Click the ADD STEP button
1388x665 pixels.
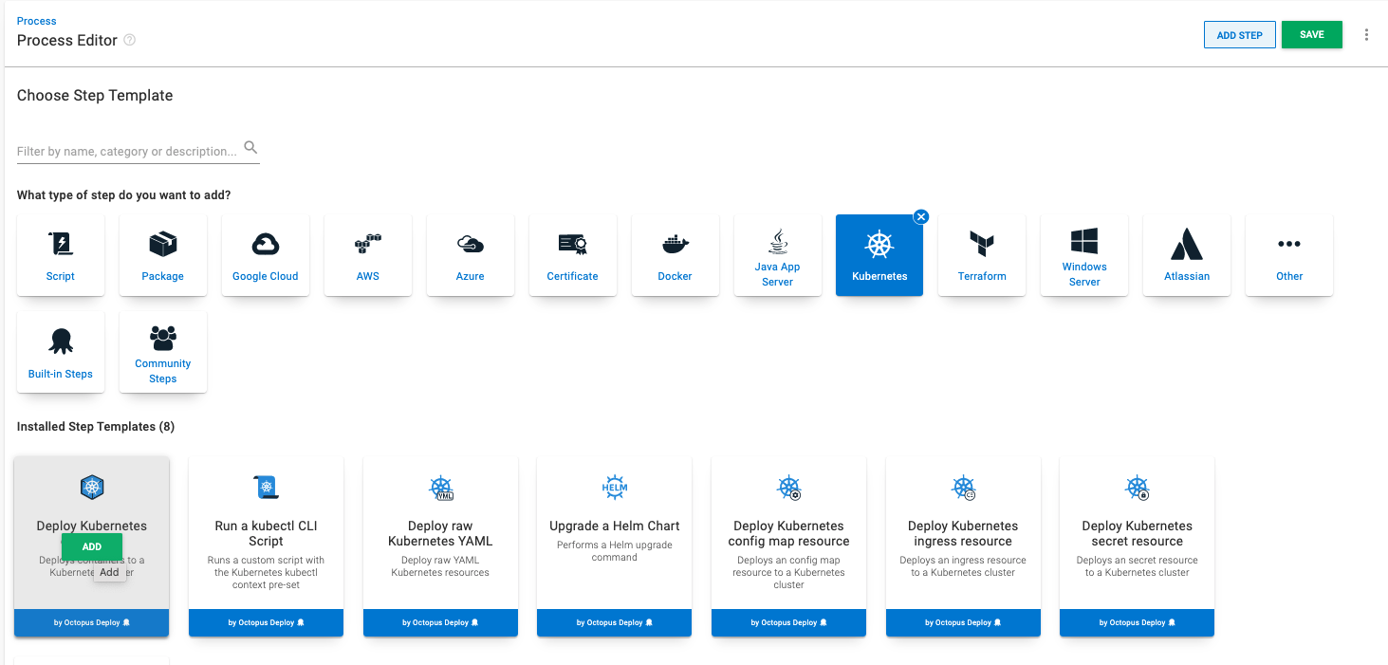point(1239,34)
